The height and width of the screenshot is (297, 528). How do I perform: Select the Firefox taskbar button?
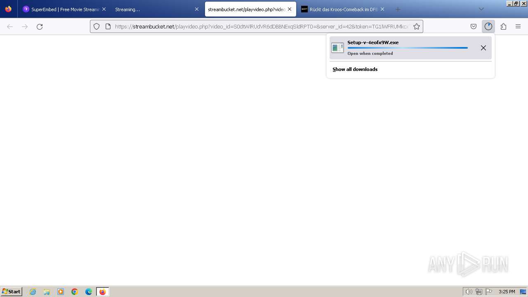click(103, 292)
